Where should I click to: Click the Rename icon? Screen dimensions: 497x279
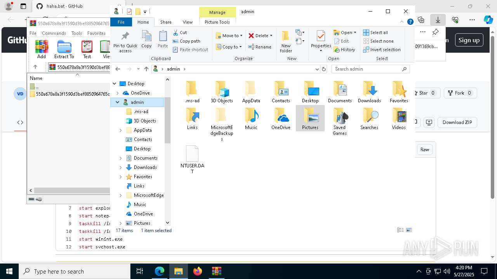(251, 47)
